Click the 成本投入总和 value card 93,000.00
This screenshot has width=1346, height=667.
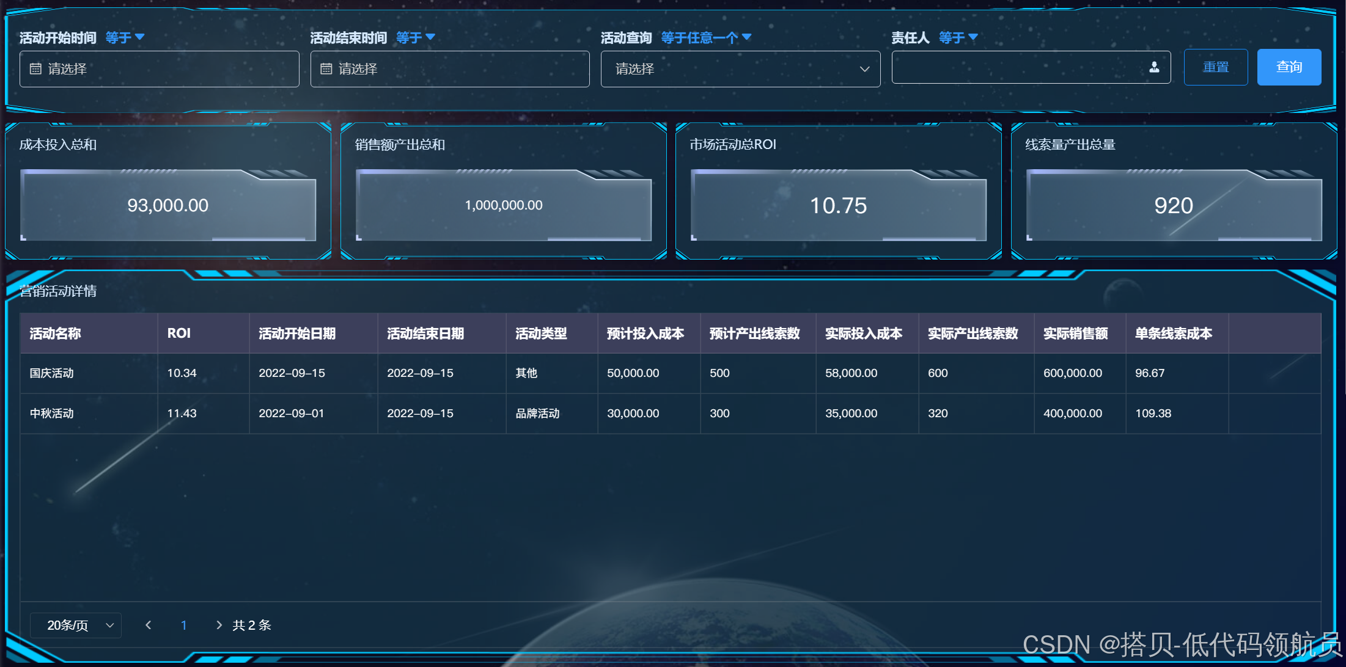point(168,205)
